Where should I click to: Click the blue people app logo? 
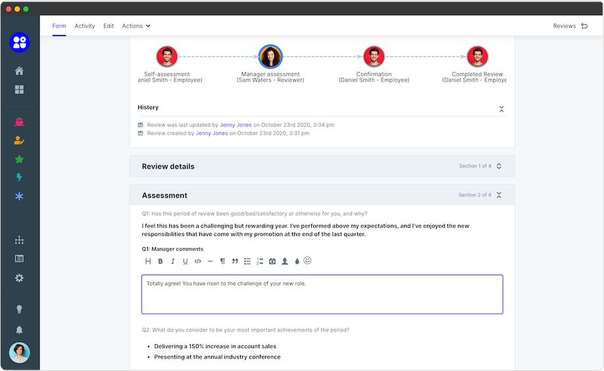[19, 42]
